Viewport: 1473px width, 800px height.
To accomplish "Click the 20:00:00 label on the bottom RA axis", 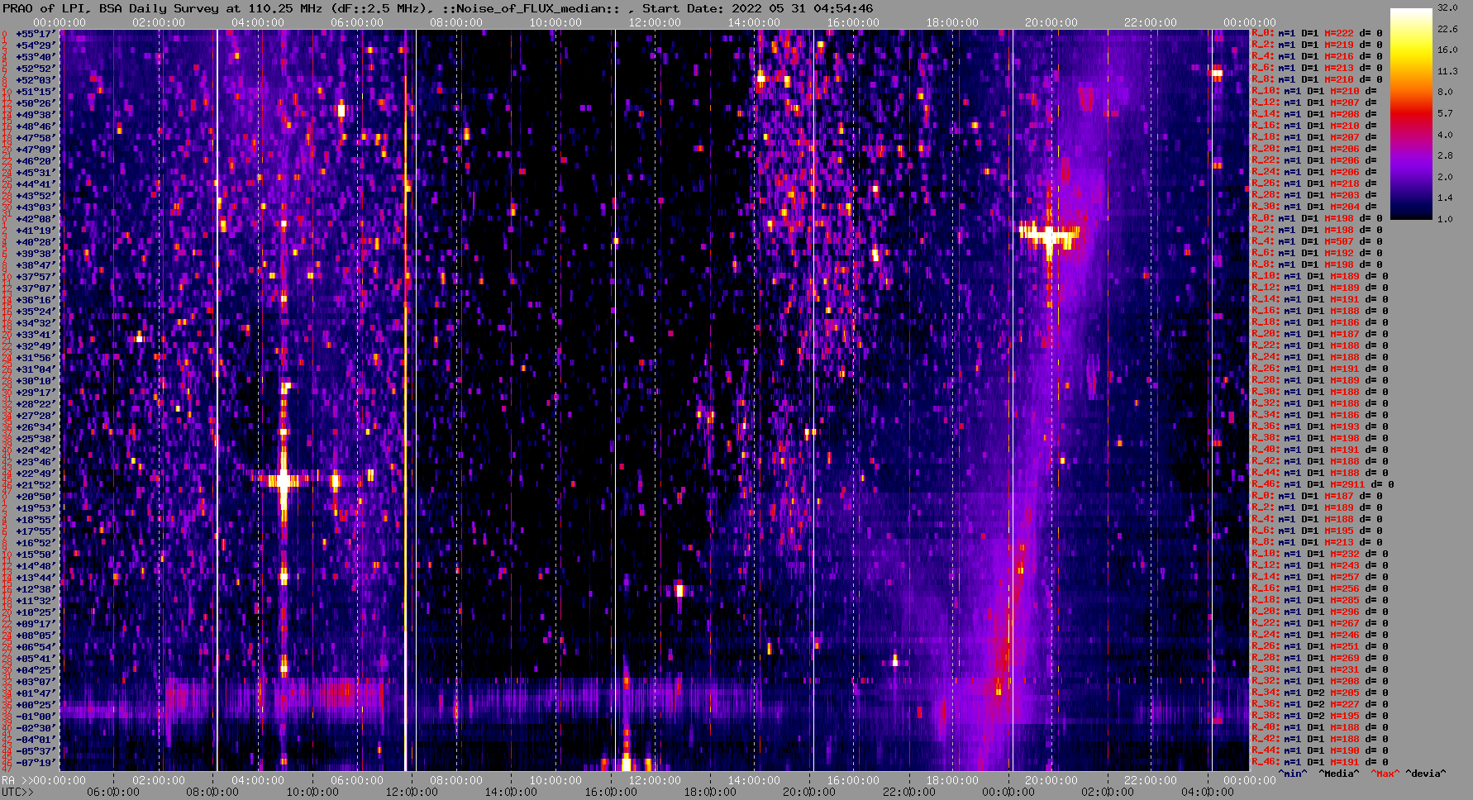I will pos(1051,780).
